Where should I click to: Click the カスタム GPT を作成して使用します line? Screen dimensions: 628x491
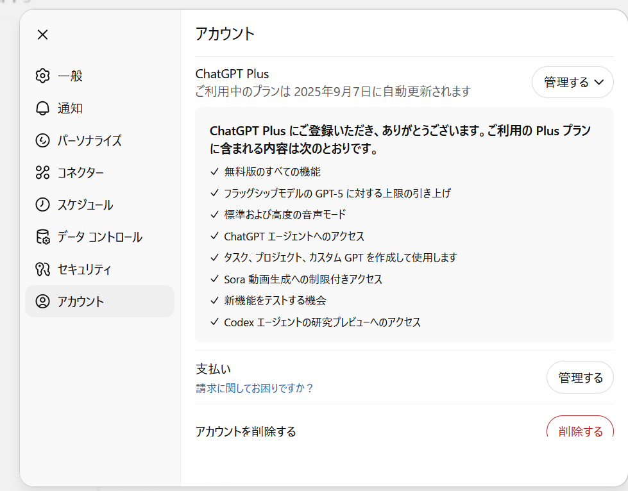click(x=341, y=257)
